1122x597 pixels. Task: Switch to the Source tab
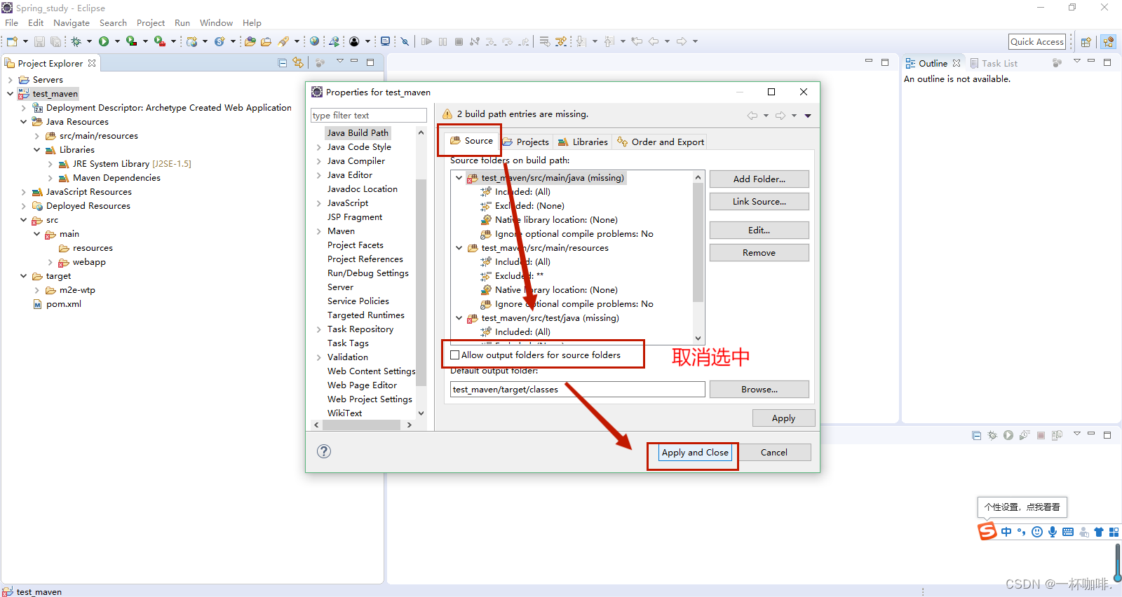pos(471,140)
